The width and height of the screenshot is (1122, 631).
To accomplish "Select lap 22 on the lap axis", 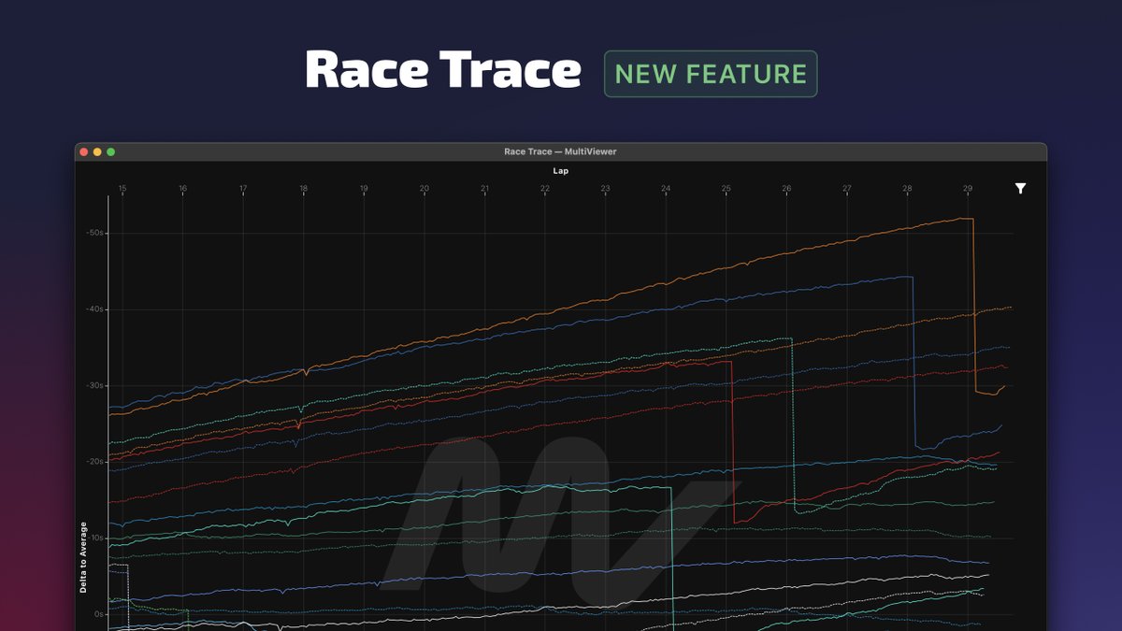I will [545, 189].
